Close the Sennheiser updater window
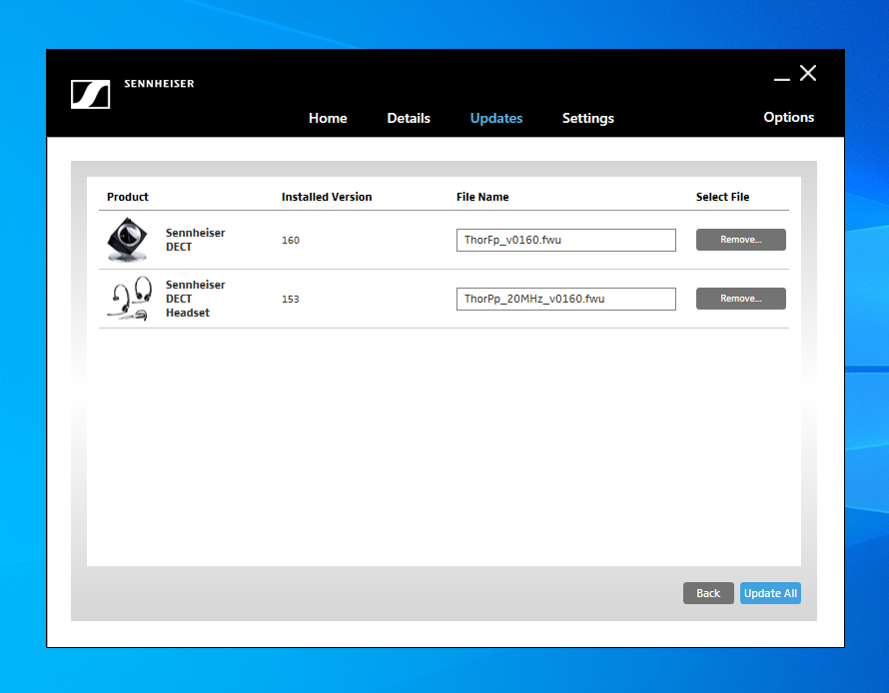Viewport: 889px width, 693px height. coord(808,73)
